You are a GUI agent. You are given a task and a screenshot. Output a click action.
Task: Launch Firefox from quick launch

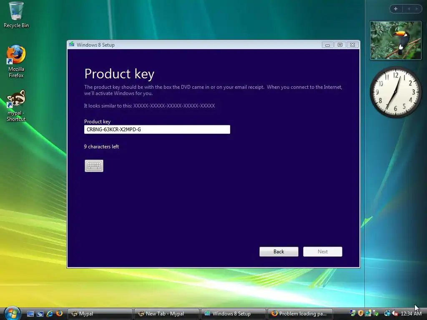point(59,313)
